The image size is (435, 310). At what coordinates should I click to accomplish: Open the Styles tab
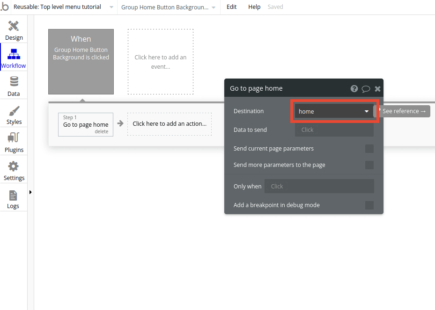point(14,115)
